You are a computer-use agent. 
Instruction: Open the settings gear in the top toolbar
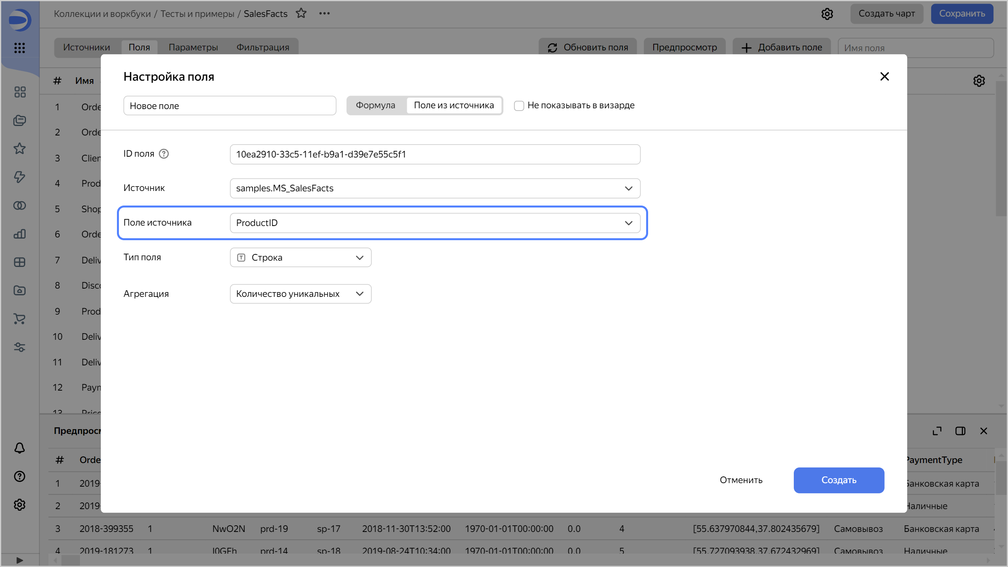coord(827,13)
